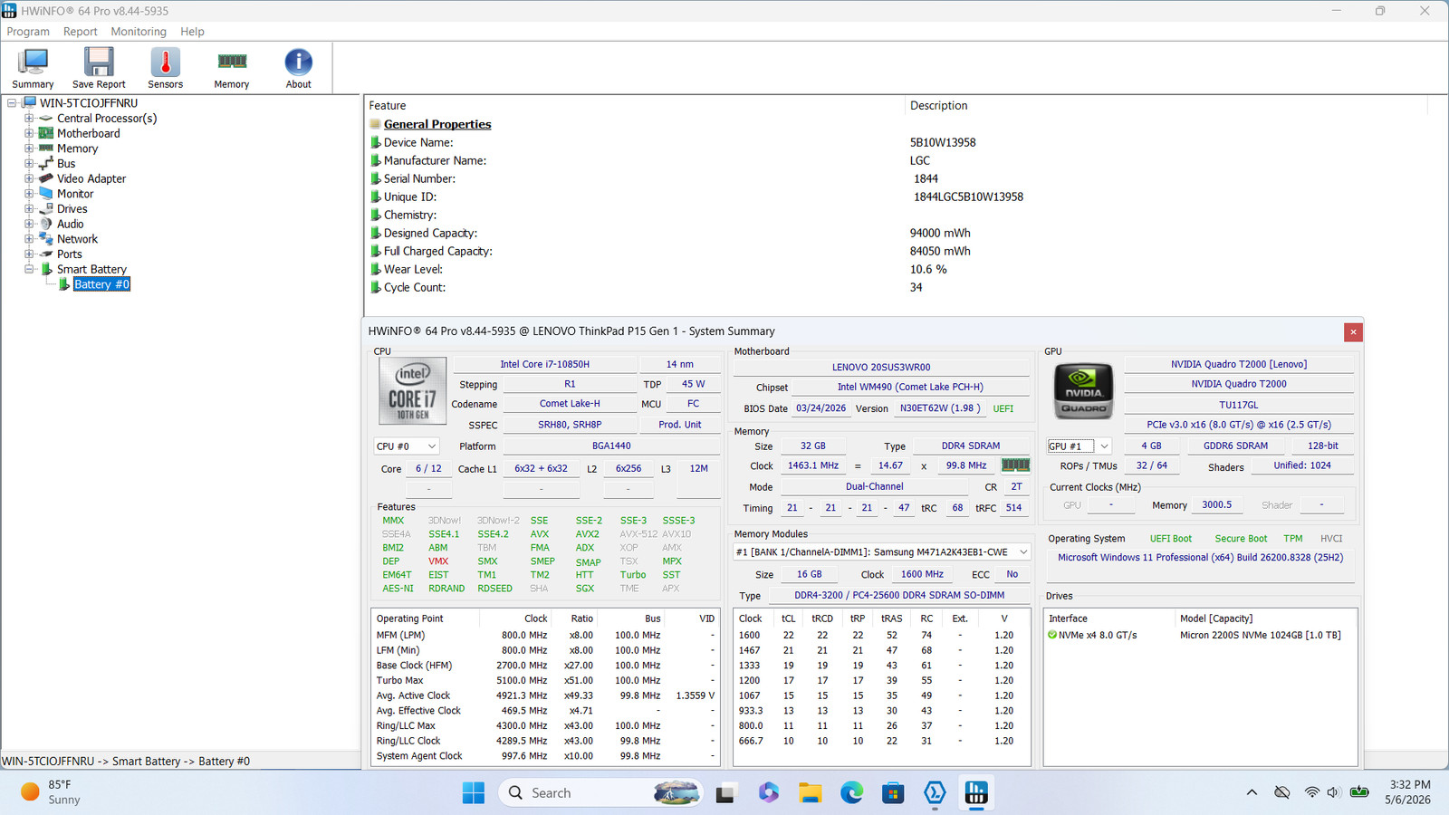
Task: Open the Memory Modules selection dropdown
Action: (881, 551)
